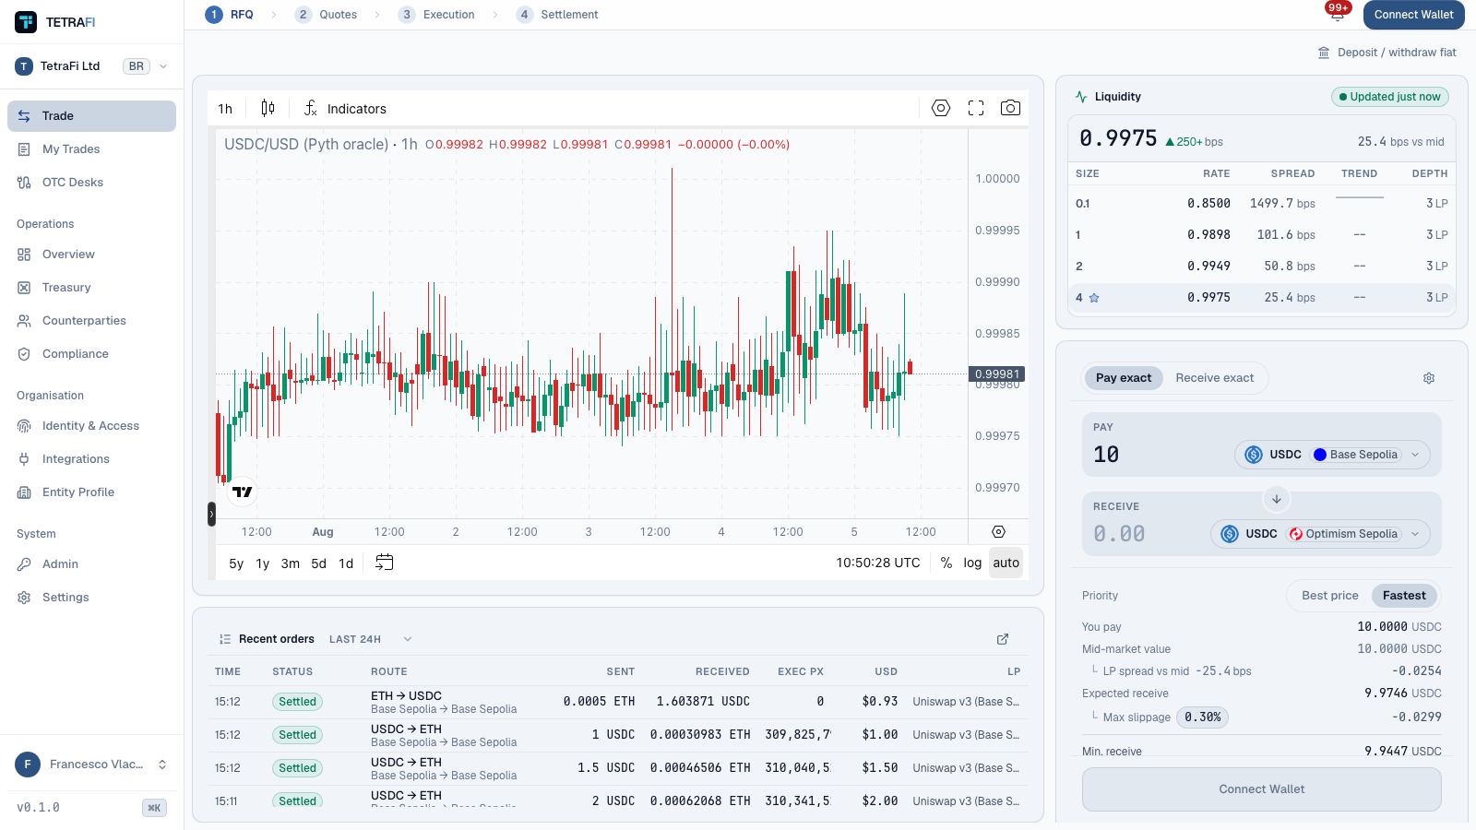The width and height of the screenshot is (1476, 830).
Task: Expand USDC Base Sepolia pay token dropdown
Action: [1332, 455]
